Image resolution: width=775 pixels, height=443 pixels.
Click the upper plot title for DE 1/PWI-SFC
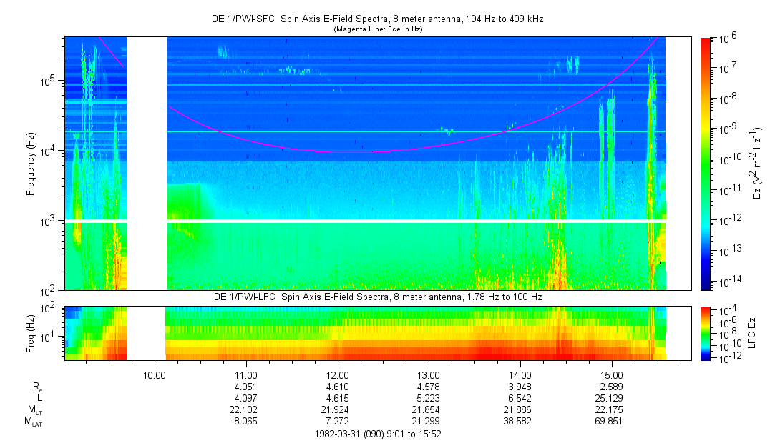pos(377,19)
